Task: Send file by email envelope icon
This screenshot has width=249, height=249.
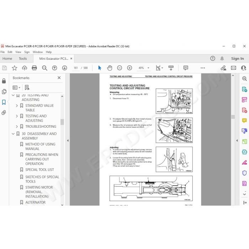Action: point(233,68)
